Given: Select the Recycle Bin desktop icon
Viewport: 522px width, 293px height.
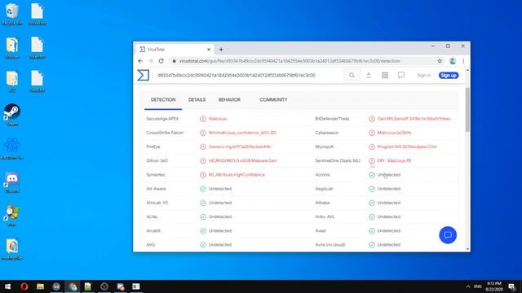Looking at the screenshot, I should [x=12, y=14].
